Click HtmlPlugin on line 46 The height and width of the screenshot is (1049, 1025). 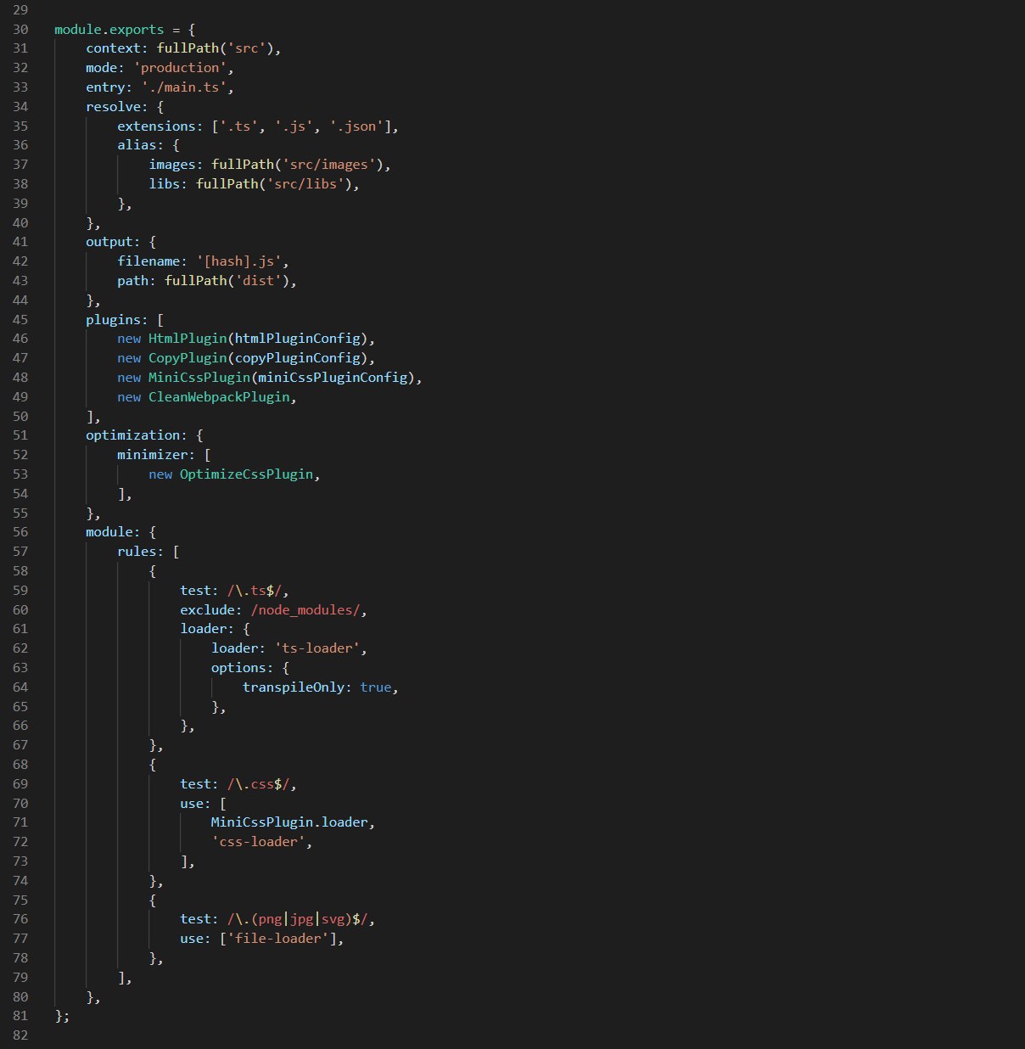point(188,339)
